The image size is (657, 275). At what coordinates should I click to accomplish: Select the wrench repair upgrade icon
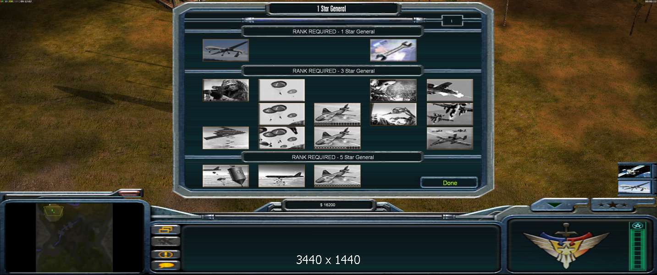click(x=393, y=50)
